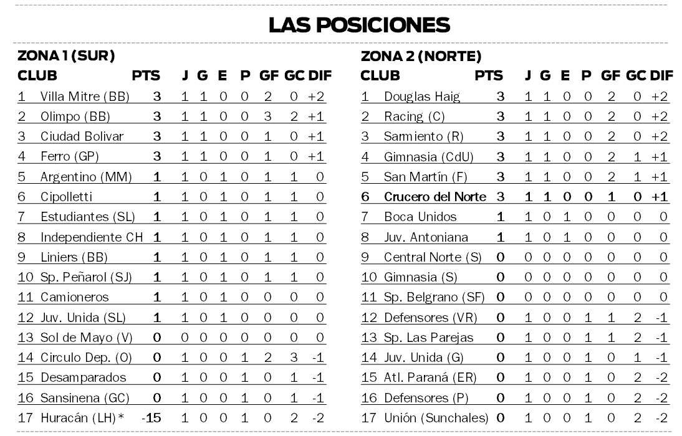Viewport: 682px width, 436px height.
Task: Select Central Norte (S) team
Action: pyautogui.click(x=433, y=257)
